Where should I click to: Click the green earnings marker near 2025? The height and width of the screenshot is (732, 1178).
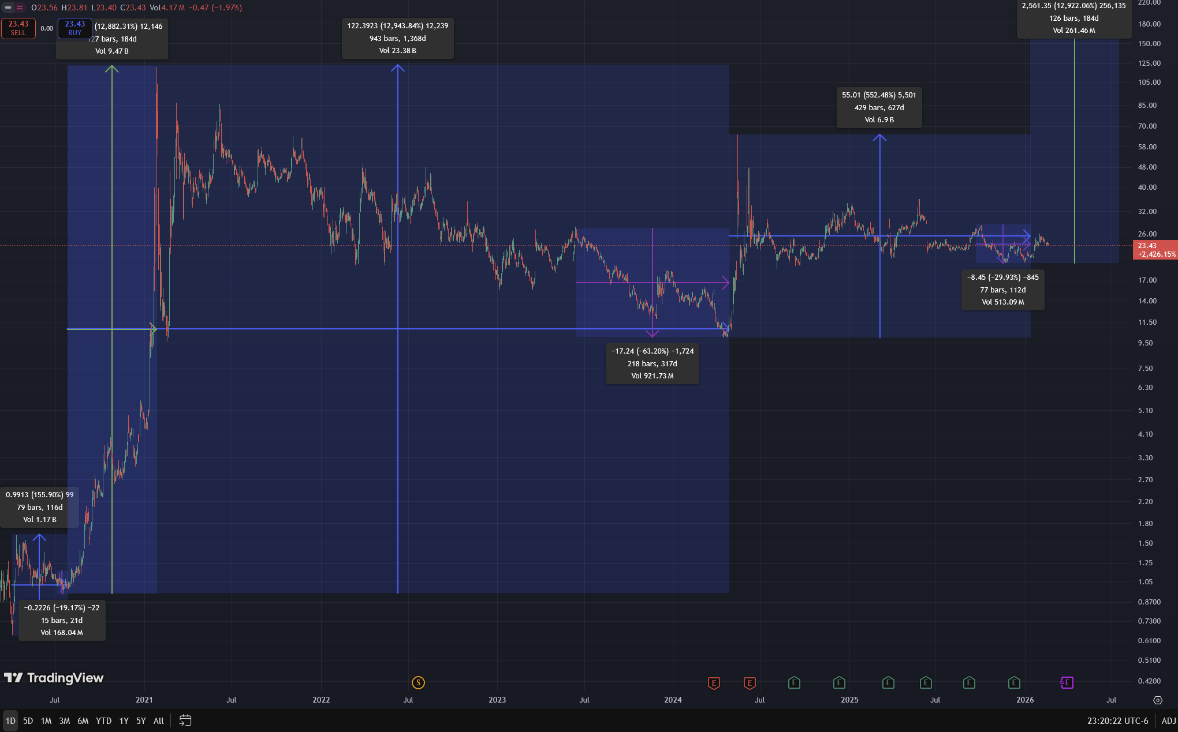coord(839,683)
